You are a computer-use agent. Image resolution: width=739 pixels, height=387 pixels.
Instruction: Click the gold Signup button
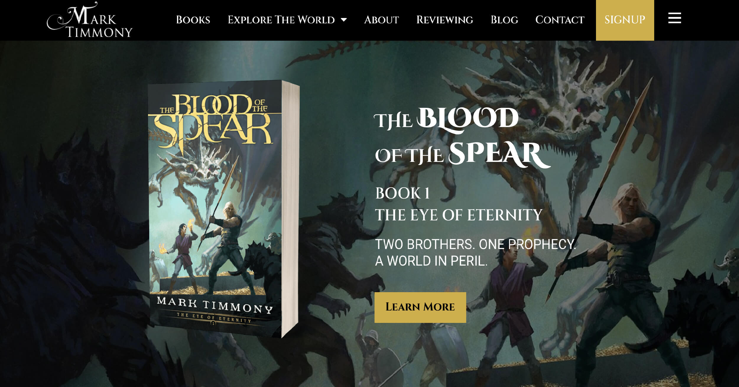(x=625, y=20)
